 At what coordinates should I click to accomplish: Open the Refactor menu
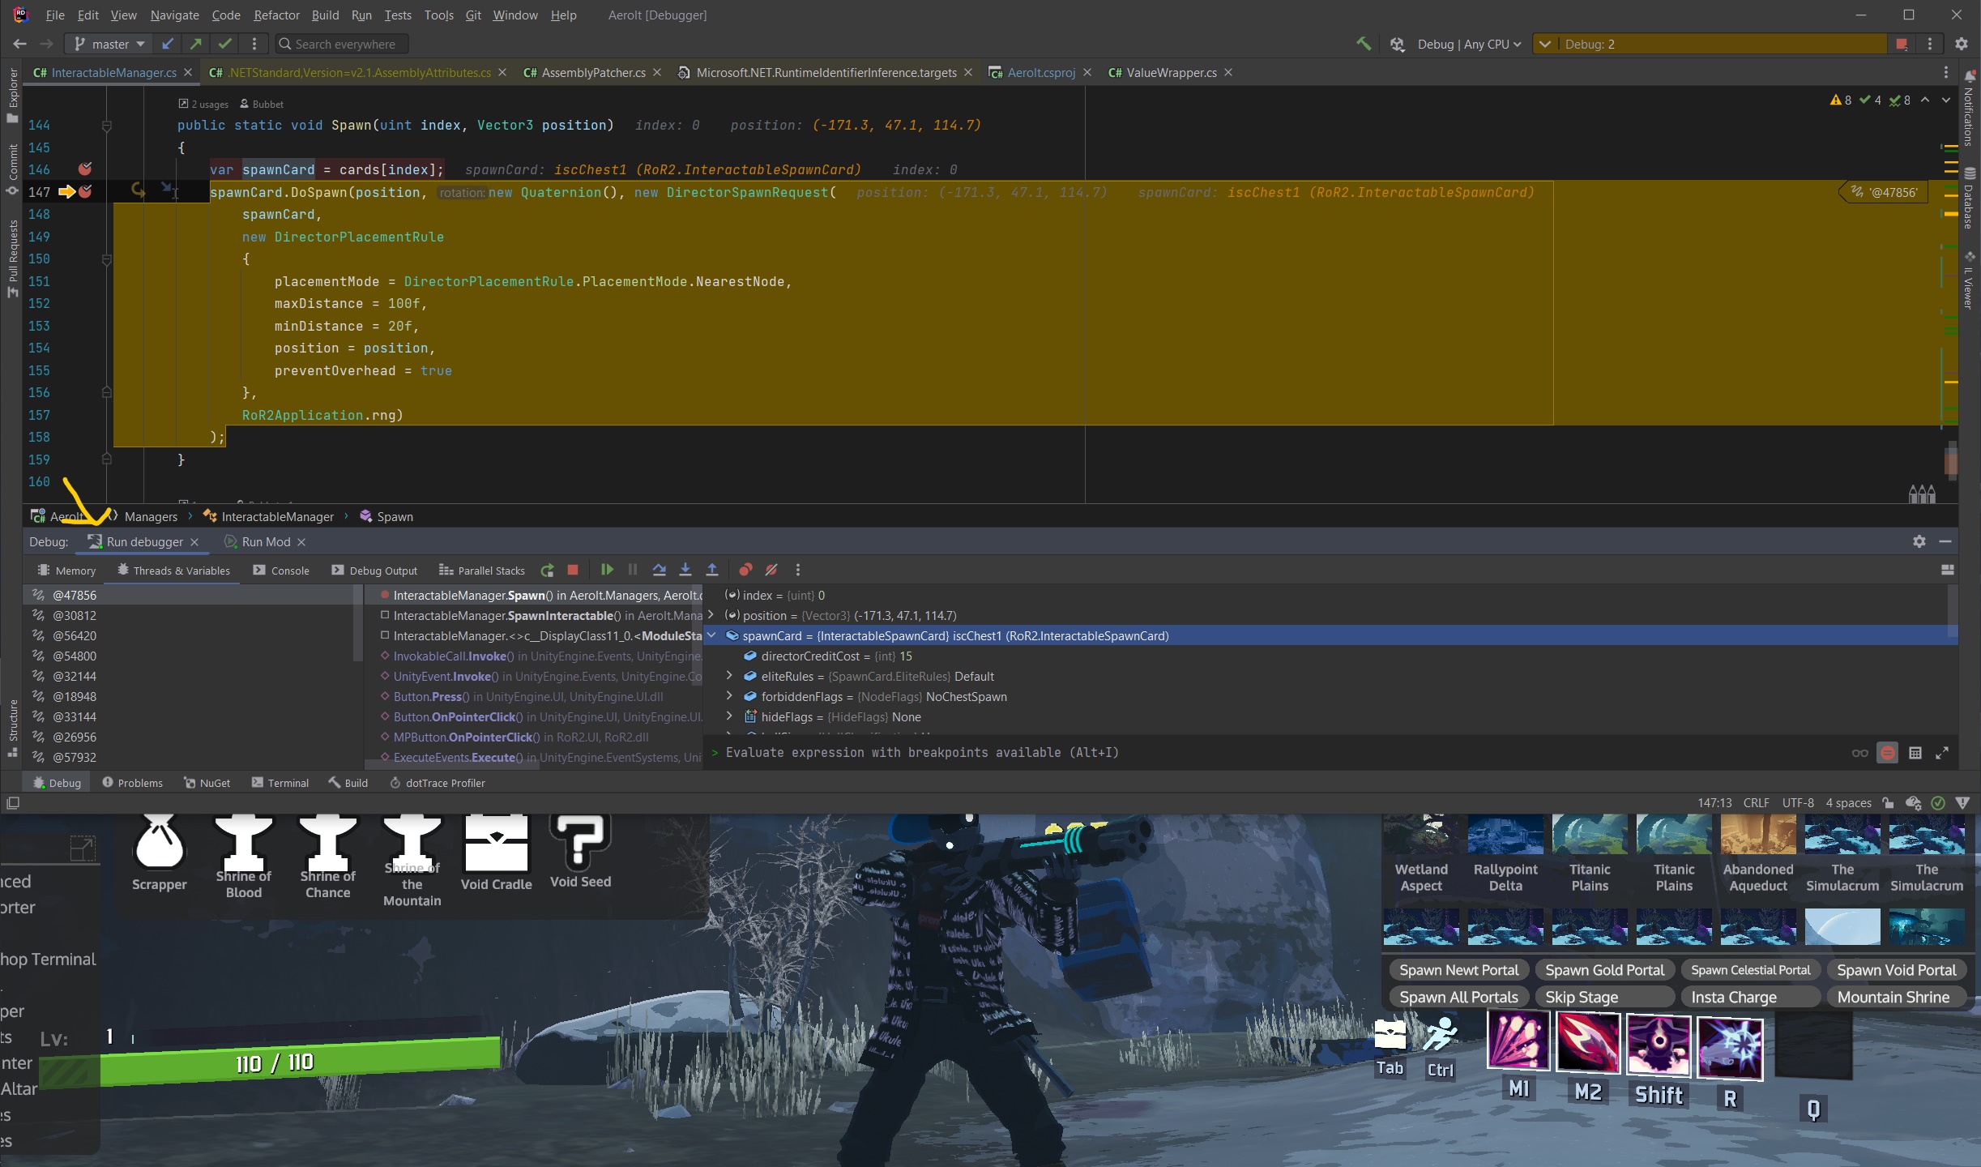pos(276,15)
